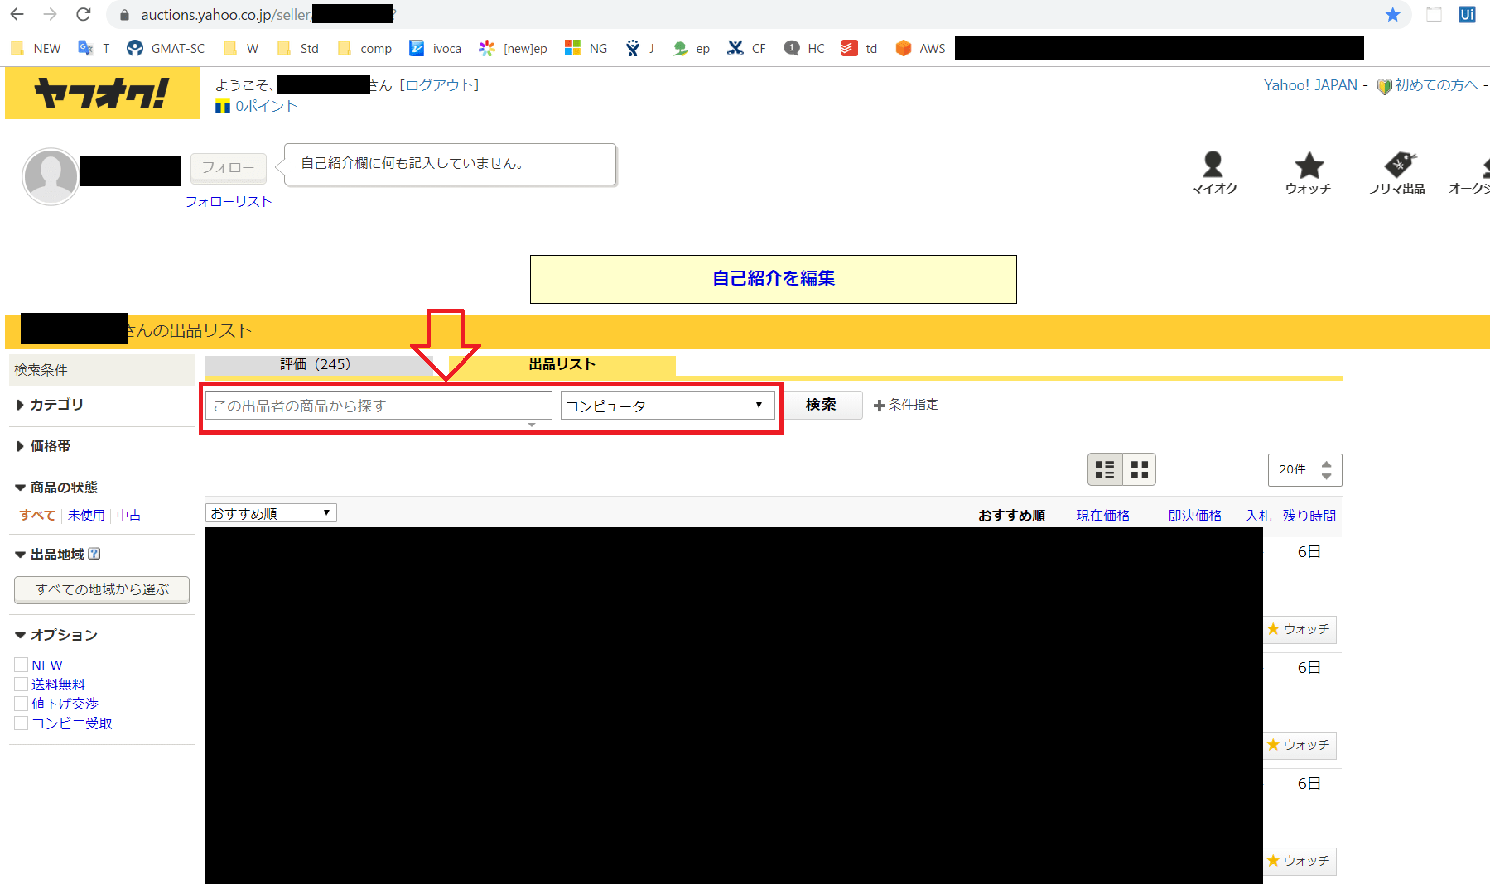This screenshot has width=1490, height=884.
Task: Expand the カテゴリ filter section
Action: (50, 405)
